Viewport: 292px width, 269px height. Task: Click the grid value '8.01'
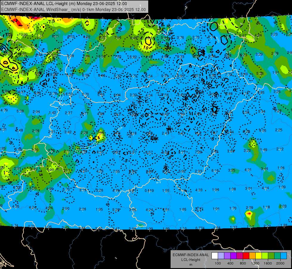(x=55, y=36)
